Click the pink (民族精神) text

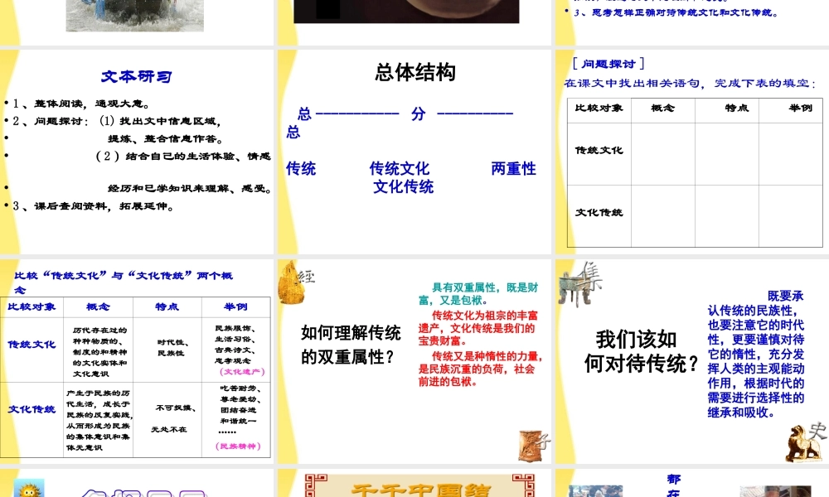click(239, 446)
